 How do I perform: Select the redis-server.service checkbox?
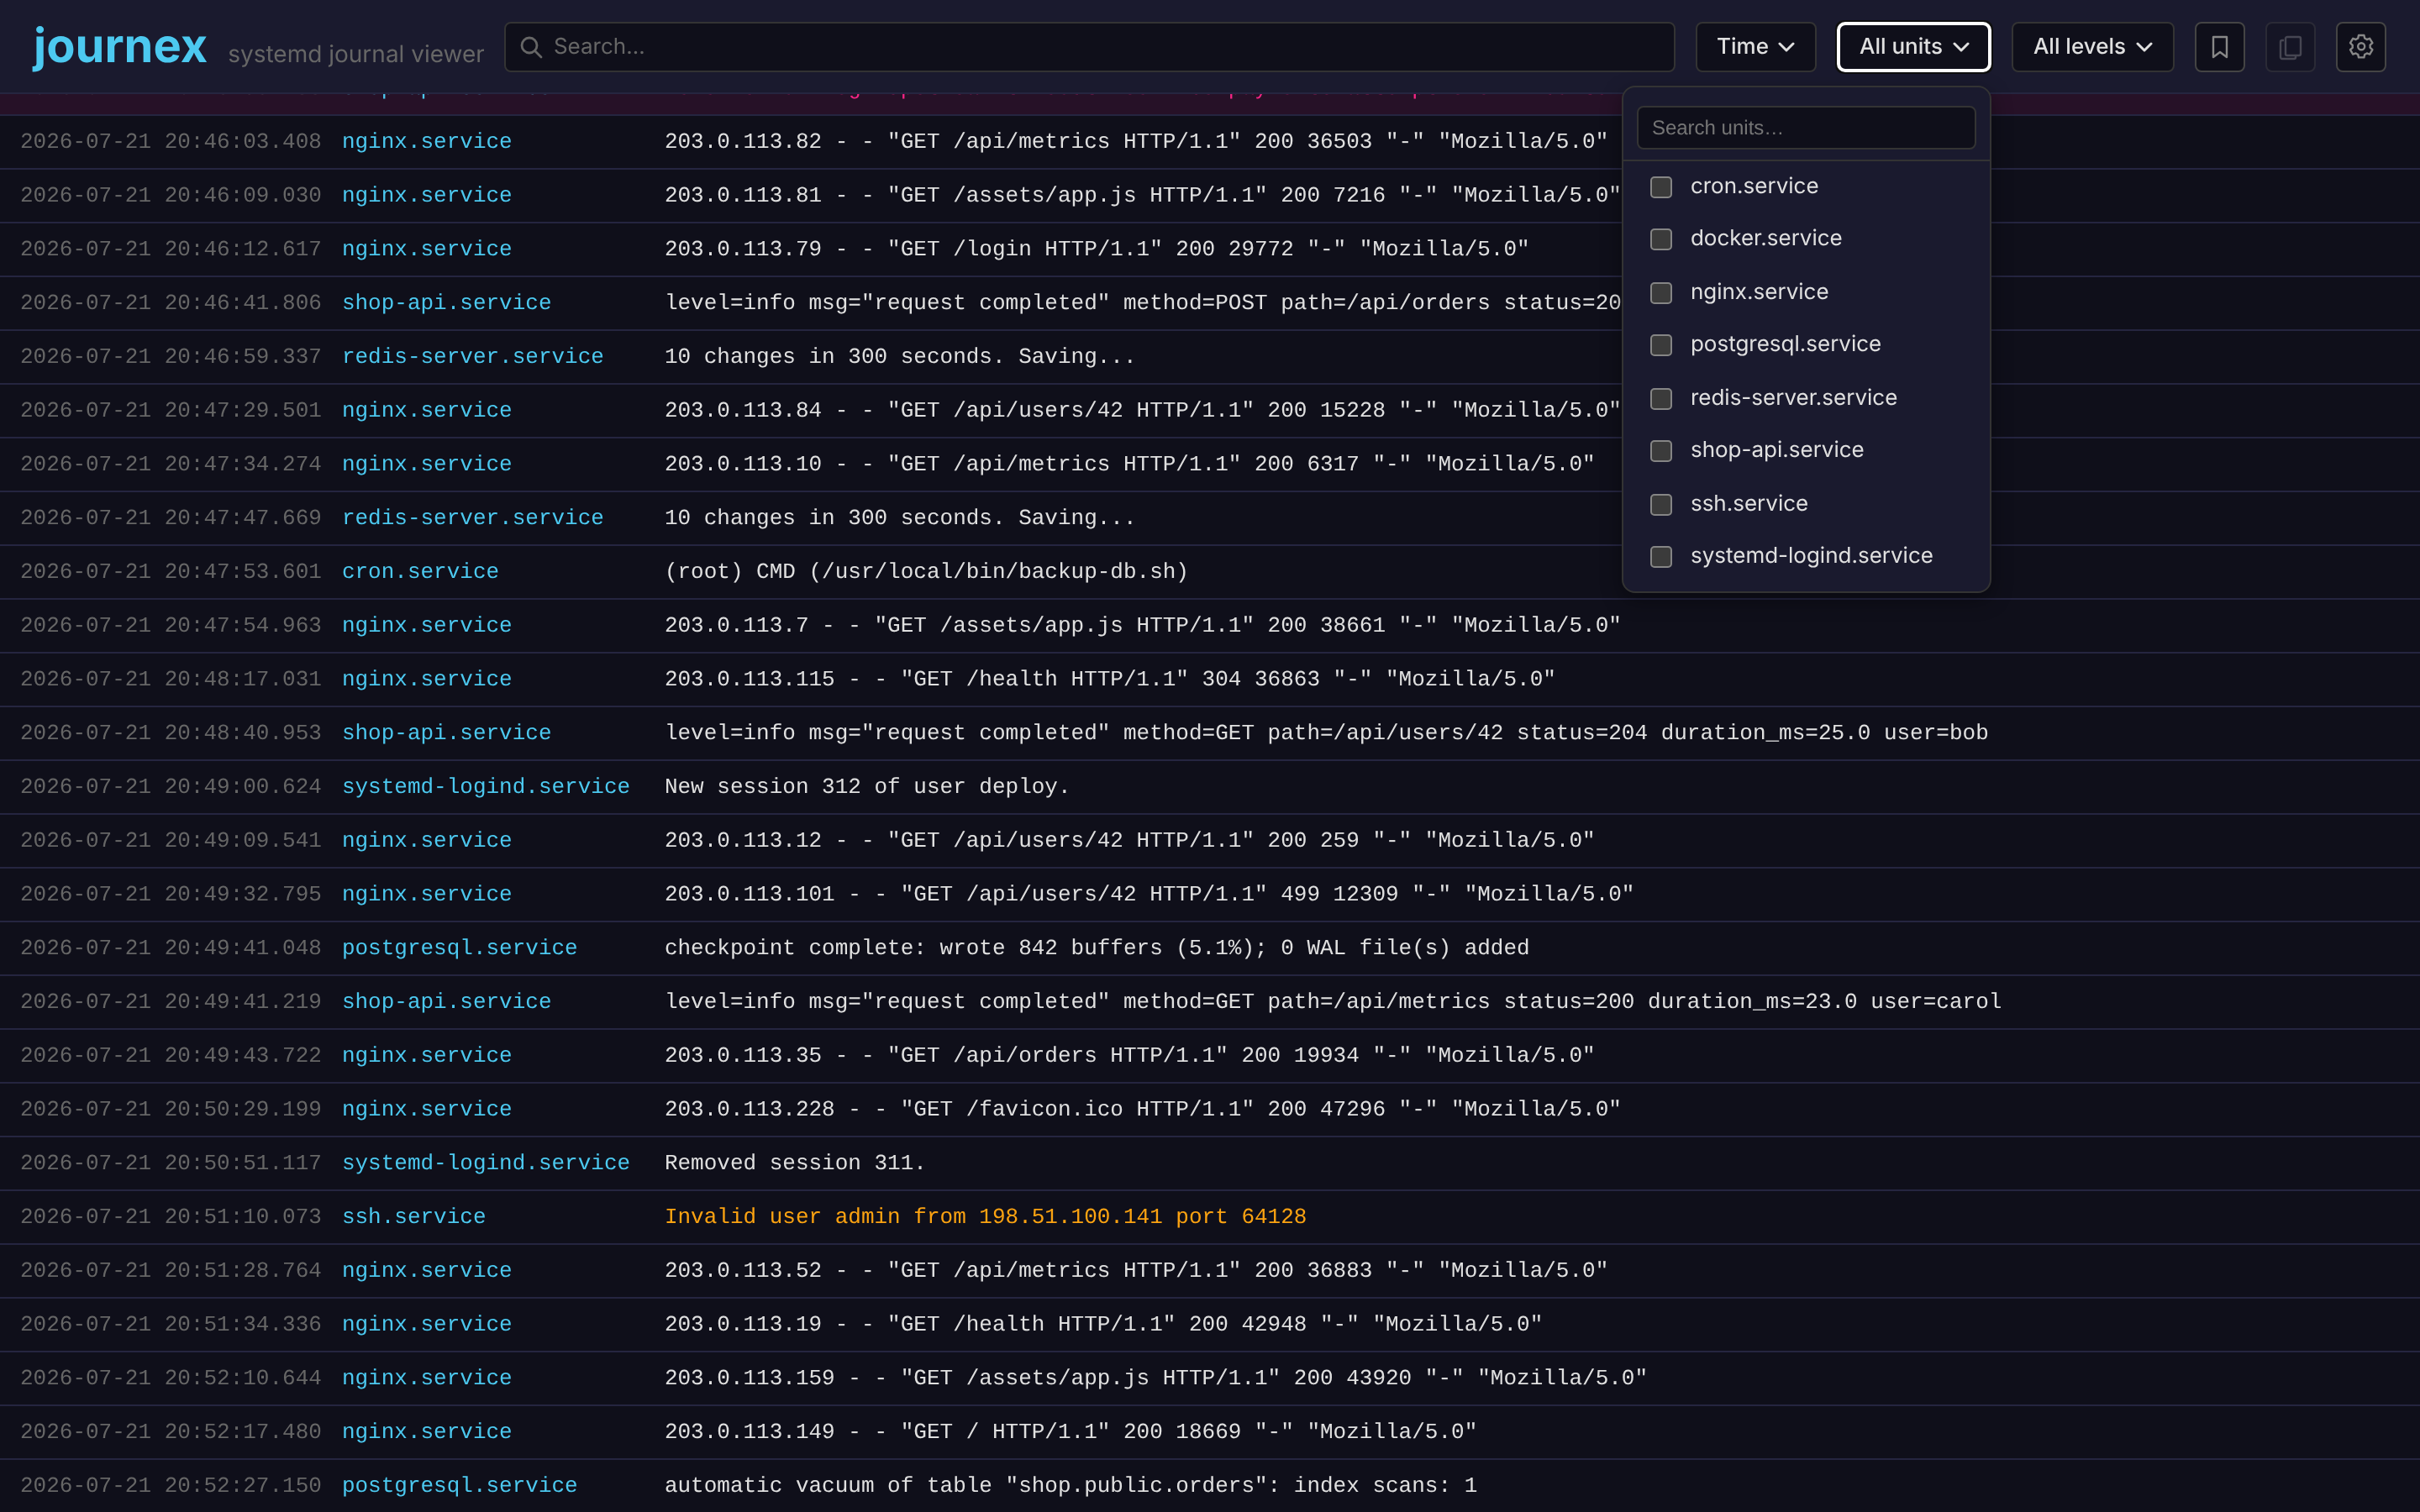(x=1661, y=399)
